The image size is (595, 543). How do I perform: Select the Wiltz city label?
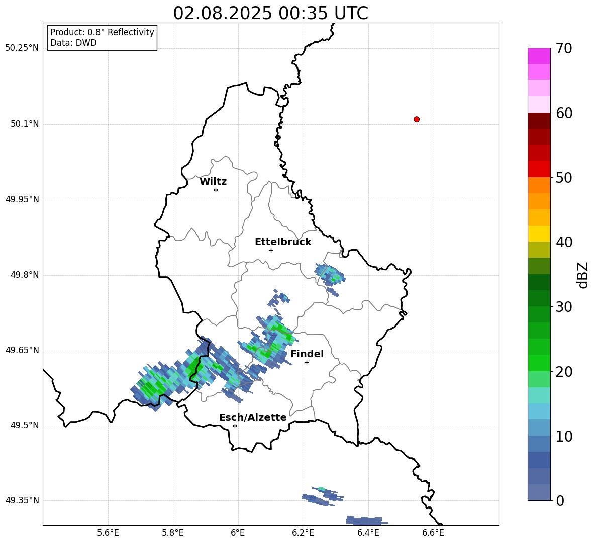(213, 182)
